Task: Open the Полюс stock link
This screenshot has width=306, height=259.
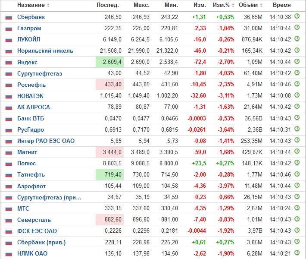Action: click(x=27, y=164)
